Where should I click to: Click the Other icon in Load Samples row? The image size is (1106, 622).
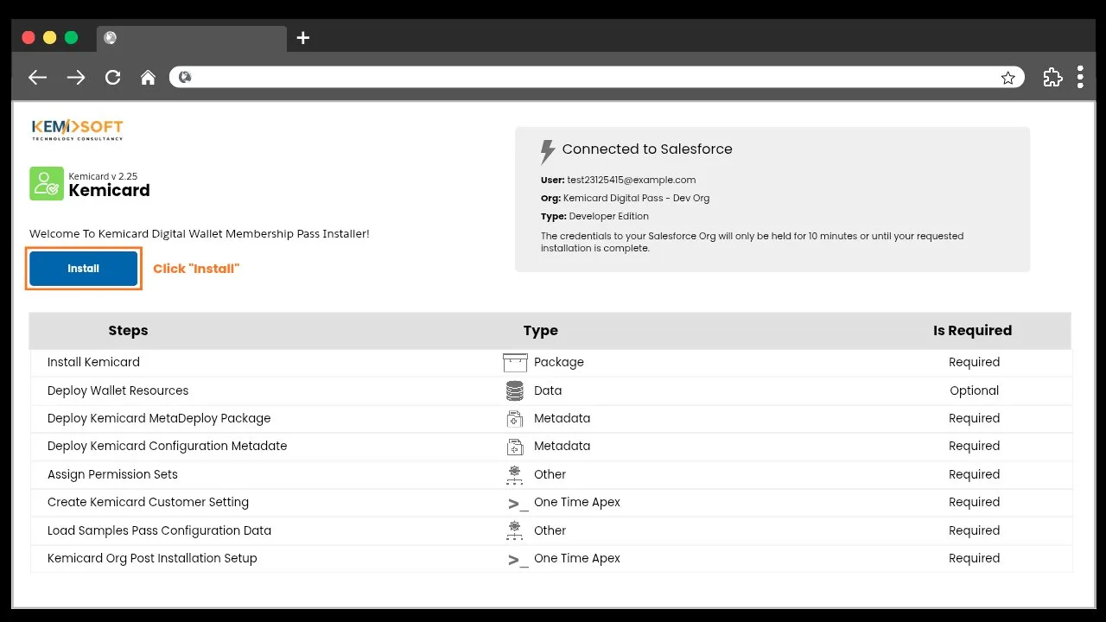point(515,530)
